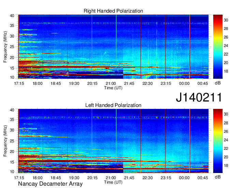The width and height of the screenshot is (232, 188).
Task: Click 15 MHz tick of Right Handed plot
Action: [12, 68]
